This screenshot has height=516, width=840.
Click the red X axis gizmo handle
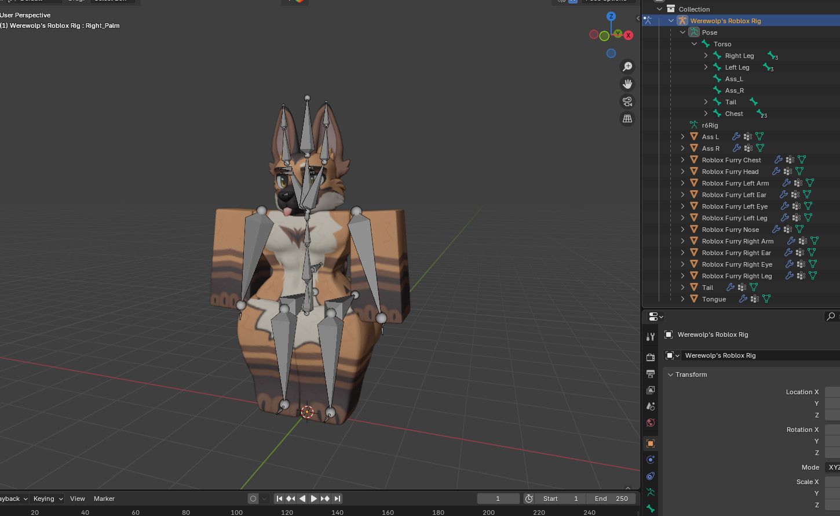pyautogui.click(x=629, y=35)
